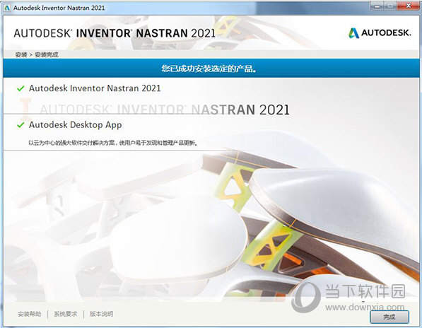Click the installer icon in the title bar
Viewport: 422px width, 328px height.
(7, 8)
